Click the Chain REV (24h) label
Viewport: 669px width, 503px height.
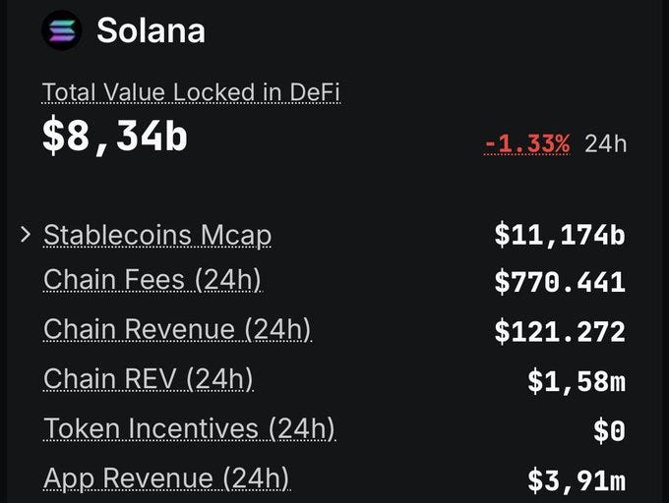pyautogui.click(x=148, y=379)
